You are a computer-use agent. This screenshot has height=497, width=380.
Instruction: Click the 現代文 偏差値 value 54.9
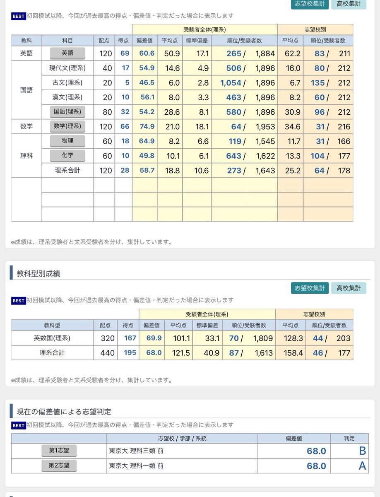(147, 68)
